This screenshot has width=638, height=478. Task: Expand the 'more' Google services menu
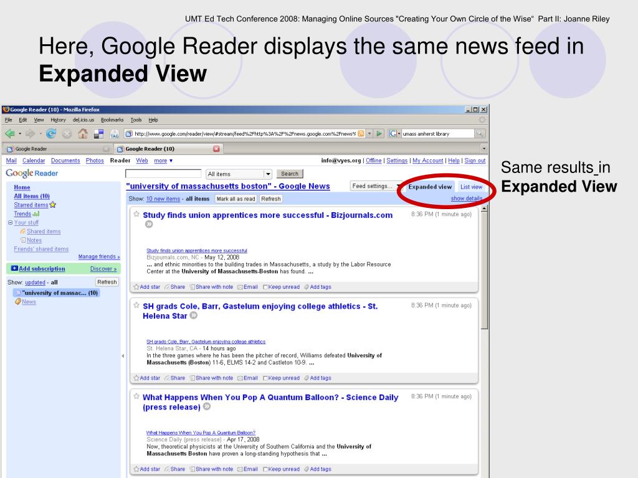163,161
